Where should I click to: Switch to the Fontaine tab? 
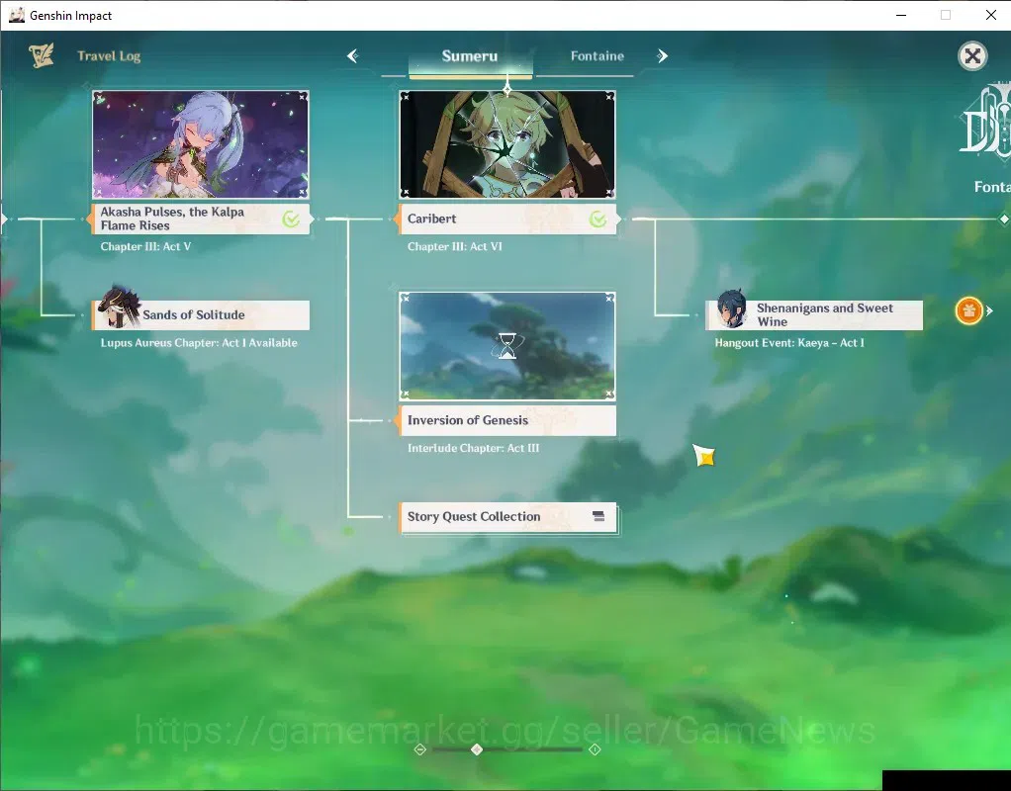click(597, 56)
